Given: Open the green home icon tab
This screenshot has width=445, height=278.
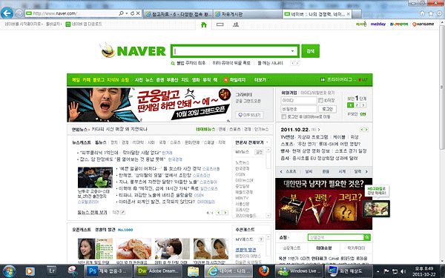Looking at the screenshot, I should click(x=204, y=25).
